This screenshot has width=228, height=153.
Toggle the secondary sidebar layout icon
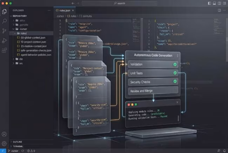[x=219, y=3]
